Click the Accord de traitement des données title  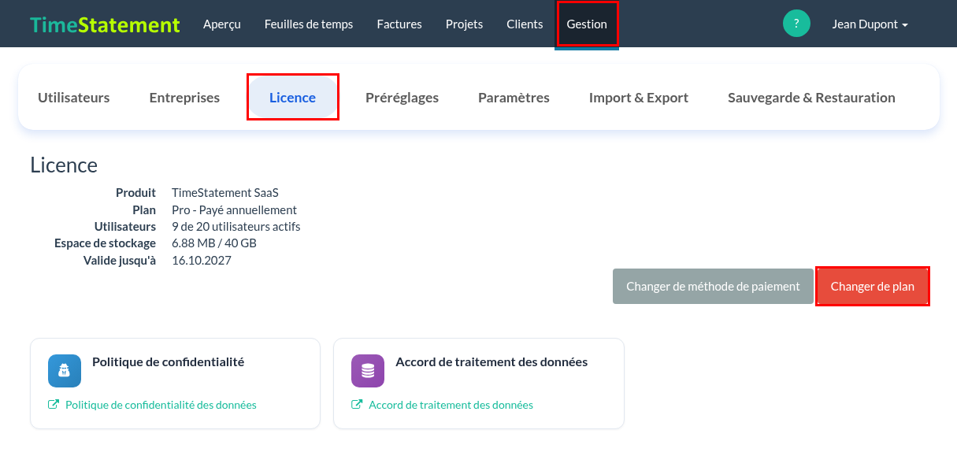click(x=491, y=362)
